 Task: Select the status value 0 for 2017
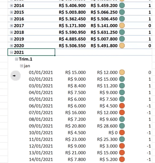click(x=150, y=25)
